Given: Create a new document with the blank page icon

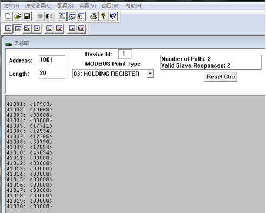Looking at the screenshot, I should [8, 16].
